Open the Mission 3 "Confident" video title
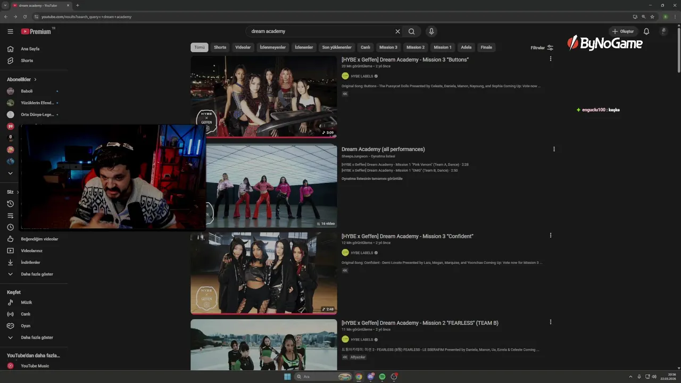This screenshot has width=681, height=383. pos(408,236)
